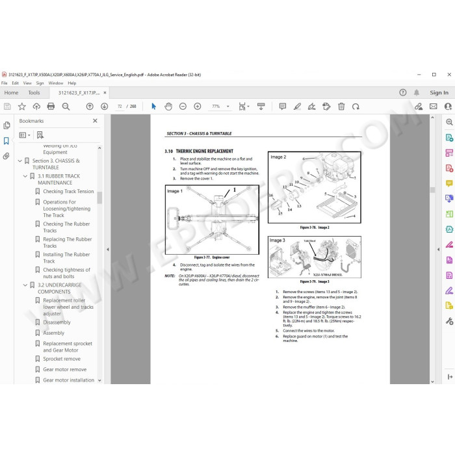
Task: Open Disassembly bookmark
Action: 57,322
